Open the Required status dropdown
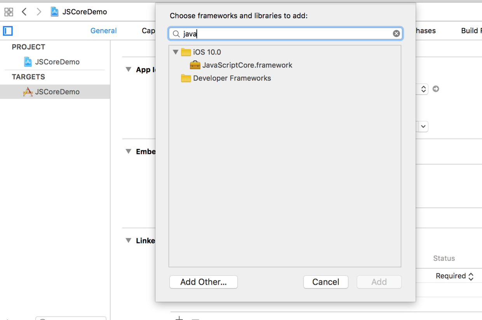 click(x=454, y=276)
